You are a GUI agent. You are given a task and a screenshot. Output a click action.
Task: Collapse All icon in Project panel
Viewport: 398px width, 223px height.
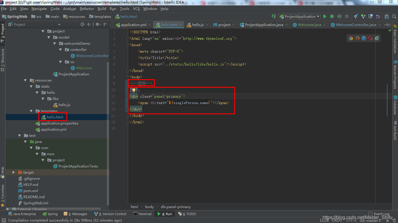pyautogui.click(x=89, y=25)
